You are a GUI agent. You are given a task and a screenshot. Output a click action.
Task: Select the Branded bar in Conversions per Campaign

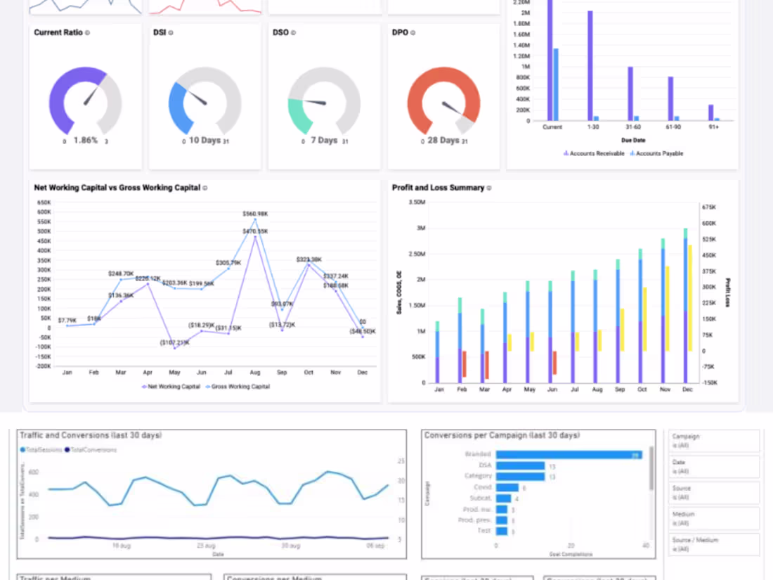point(569,454)
